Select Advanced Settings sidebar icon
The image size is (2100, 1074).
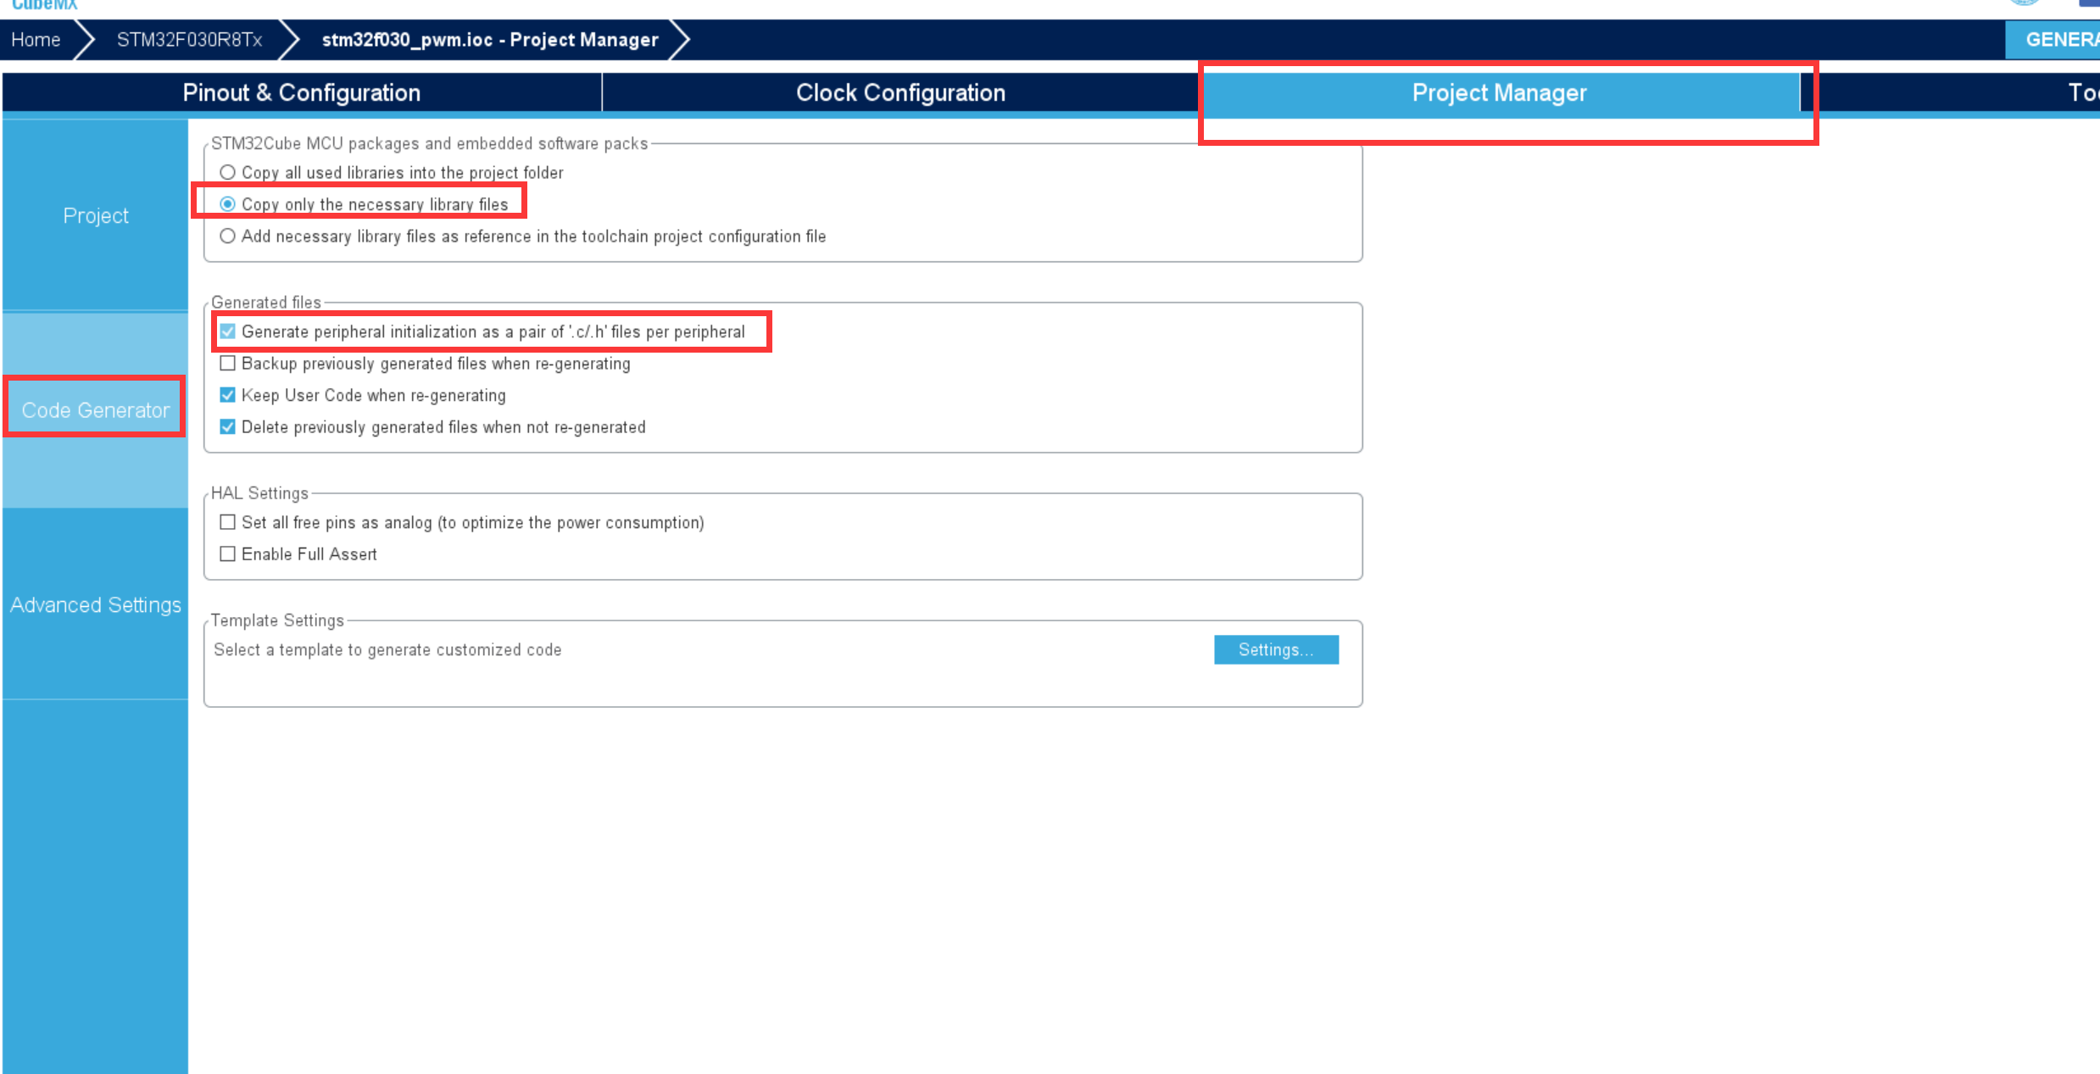tap(94, 604)
